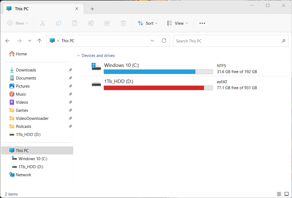Go forward with the right arrow
The height and width of the screenshot is (198, 292).
(19, 41)
